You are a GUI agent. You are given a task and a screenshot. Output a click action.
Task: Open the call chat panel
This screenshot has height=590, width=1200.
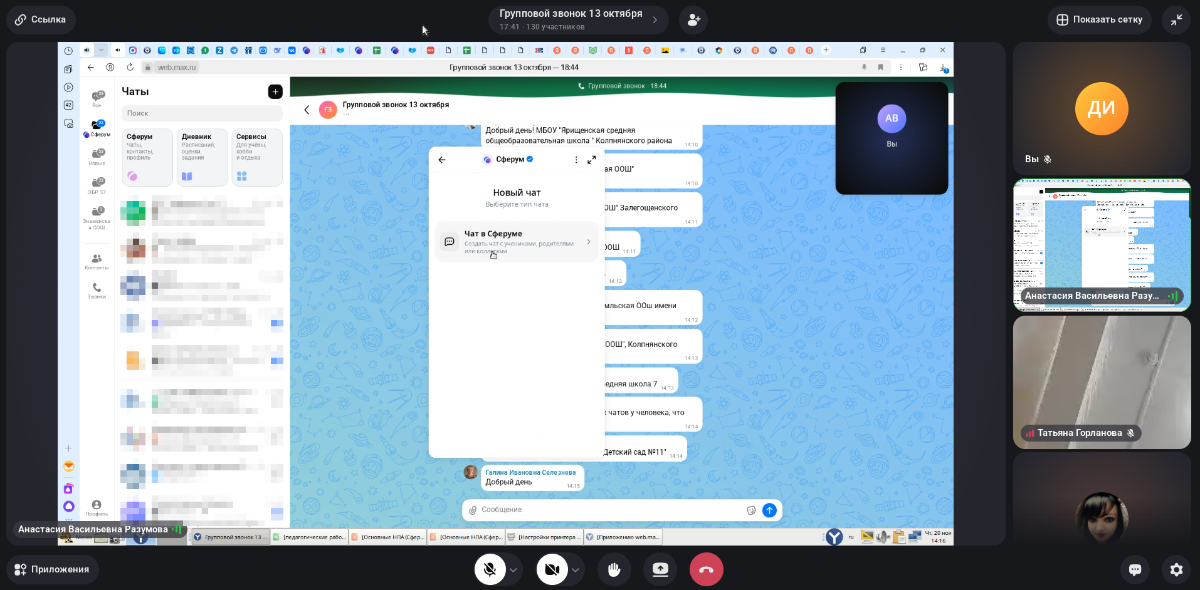(1135, 569)
